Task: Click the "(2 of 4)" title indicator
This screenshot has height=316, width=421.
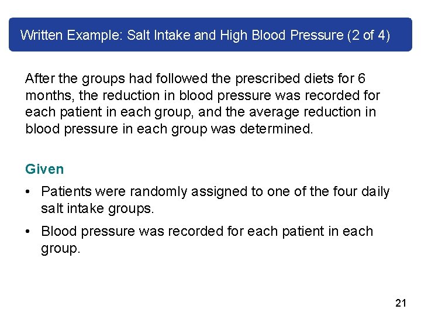Action: [368, 35]
